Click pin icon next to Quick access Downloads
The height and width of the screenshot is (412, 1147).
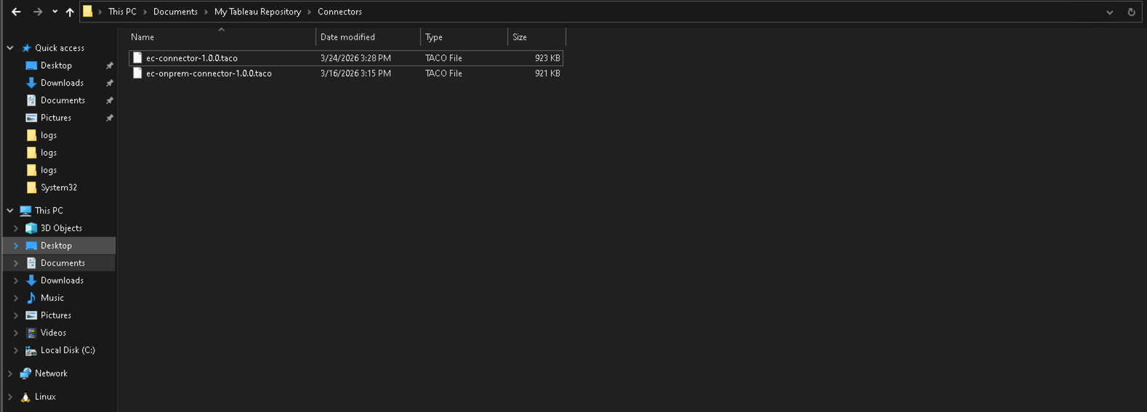[110, 83]
